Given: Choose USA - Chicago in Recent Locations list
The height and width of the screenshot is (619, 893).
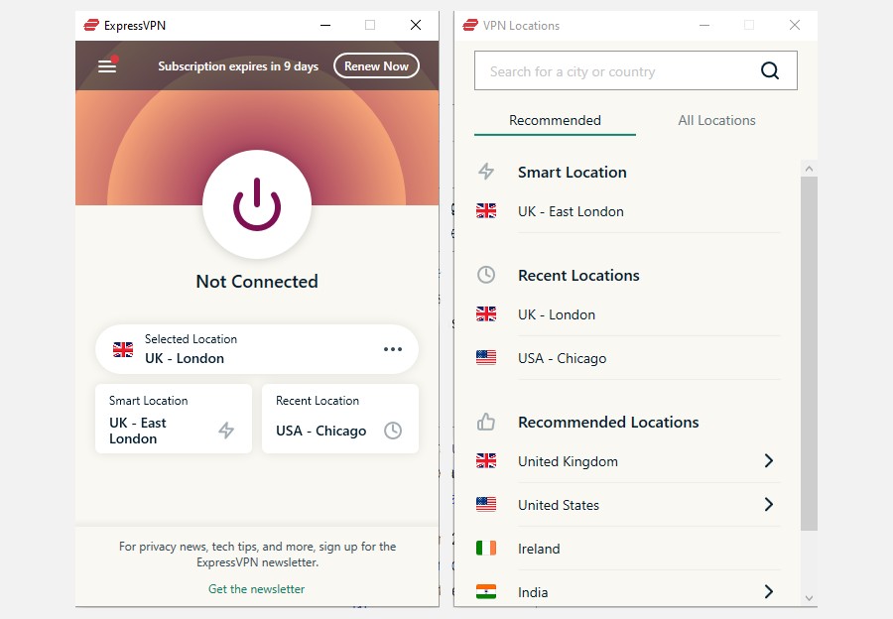Looking at the screenshot, I should click(x=628, y=358).
